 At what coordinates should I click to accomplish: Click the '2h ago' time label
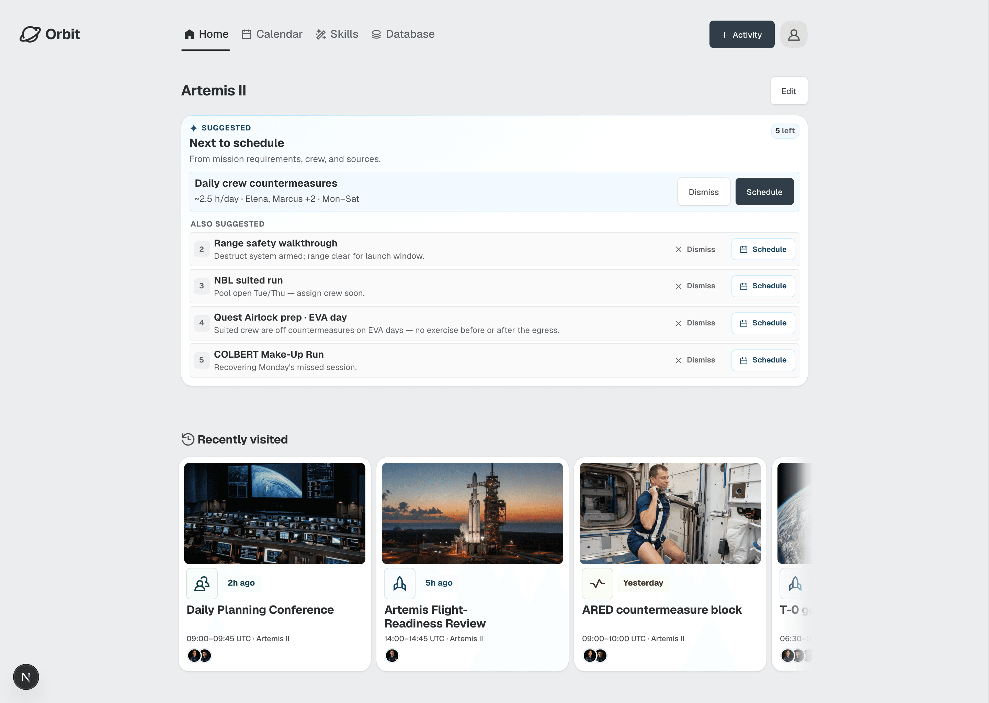coord(241,583)
